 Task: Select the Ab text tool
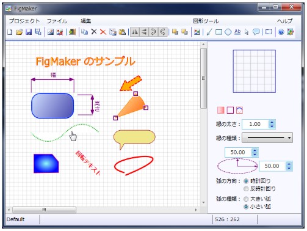[x=237, y=32]
